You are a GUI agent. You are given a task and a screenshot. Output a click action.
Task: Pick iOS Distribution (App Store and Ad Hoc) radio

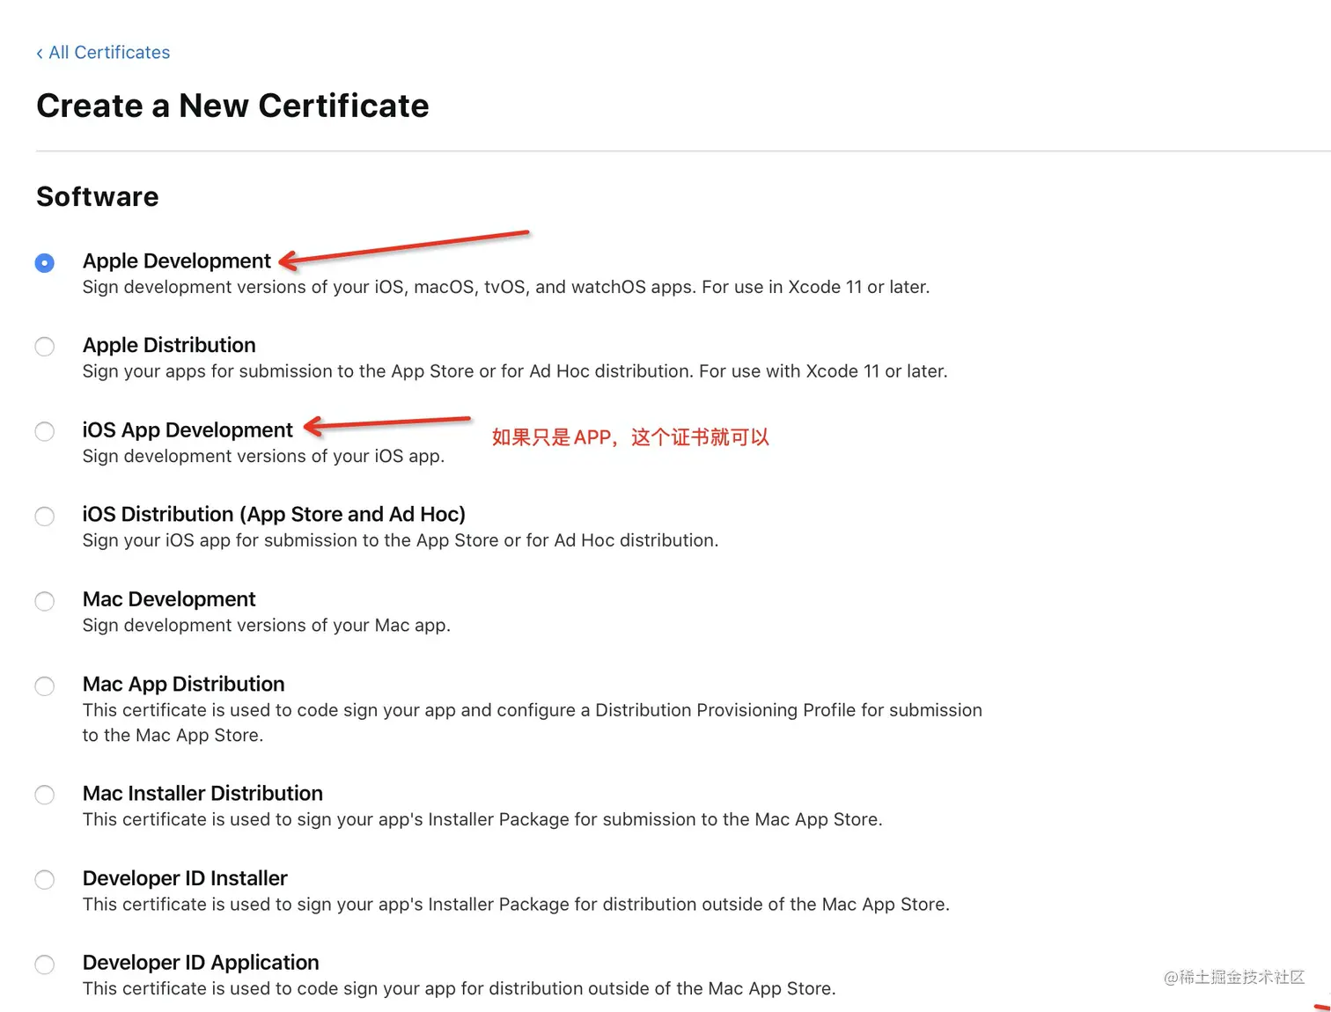[x=45, y=517]
